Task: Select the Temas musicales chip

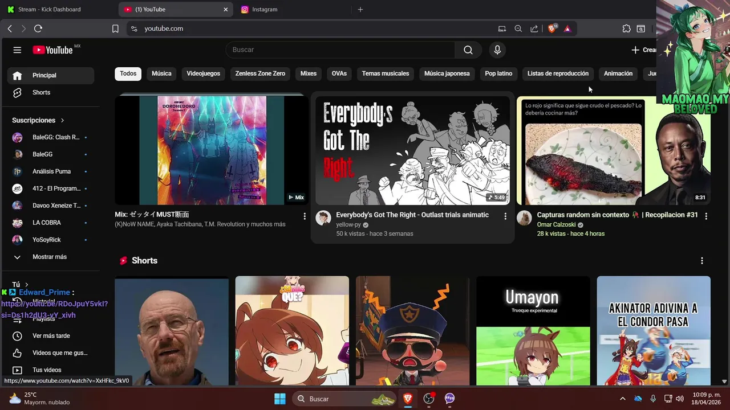Action: (x=386, y=74)
